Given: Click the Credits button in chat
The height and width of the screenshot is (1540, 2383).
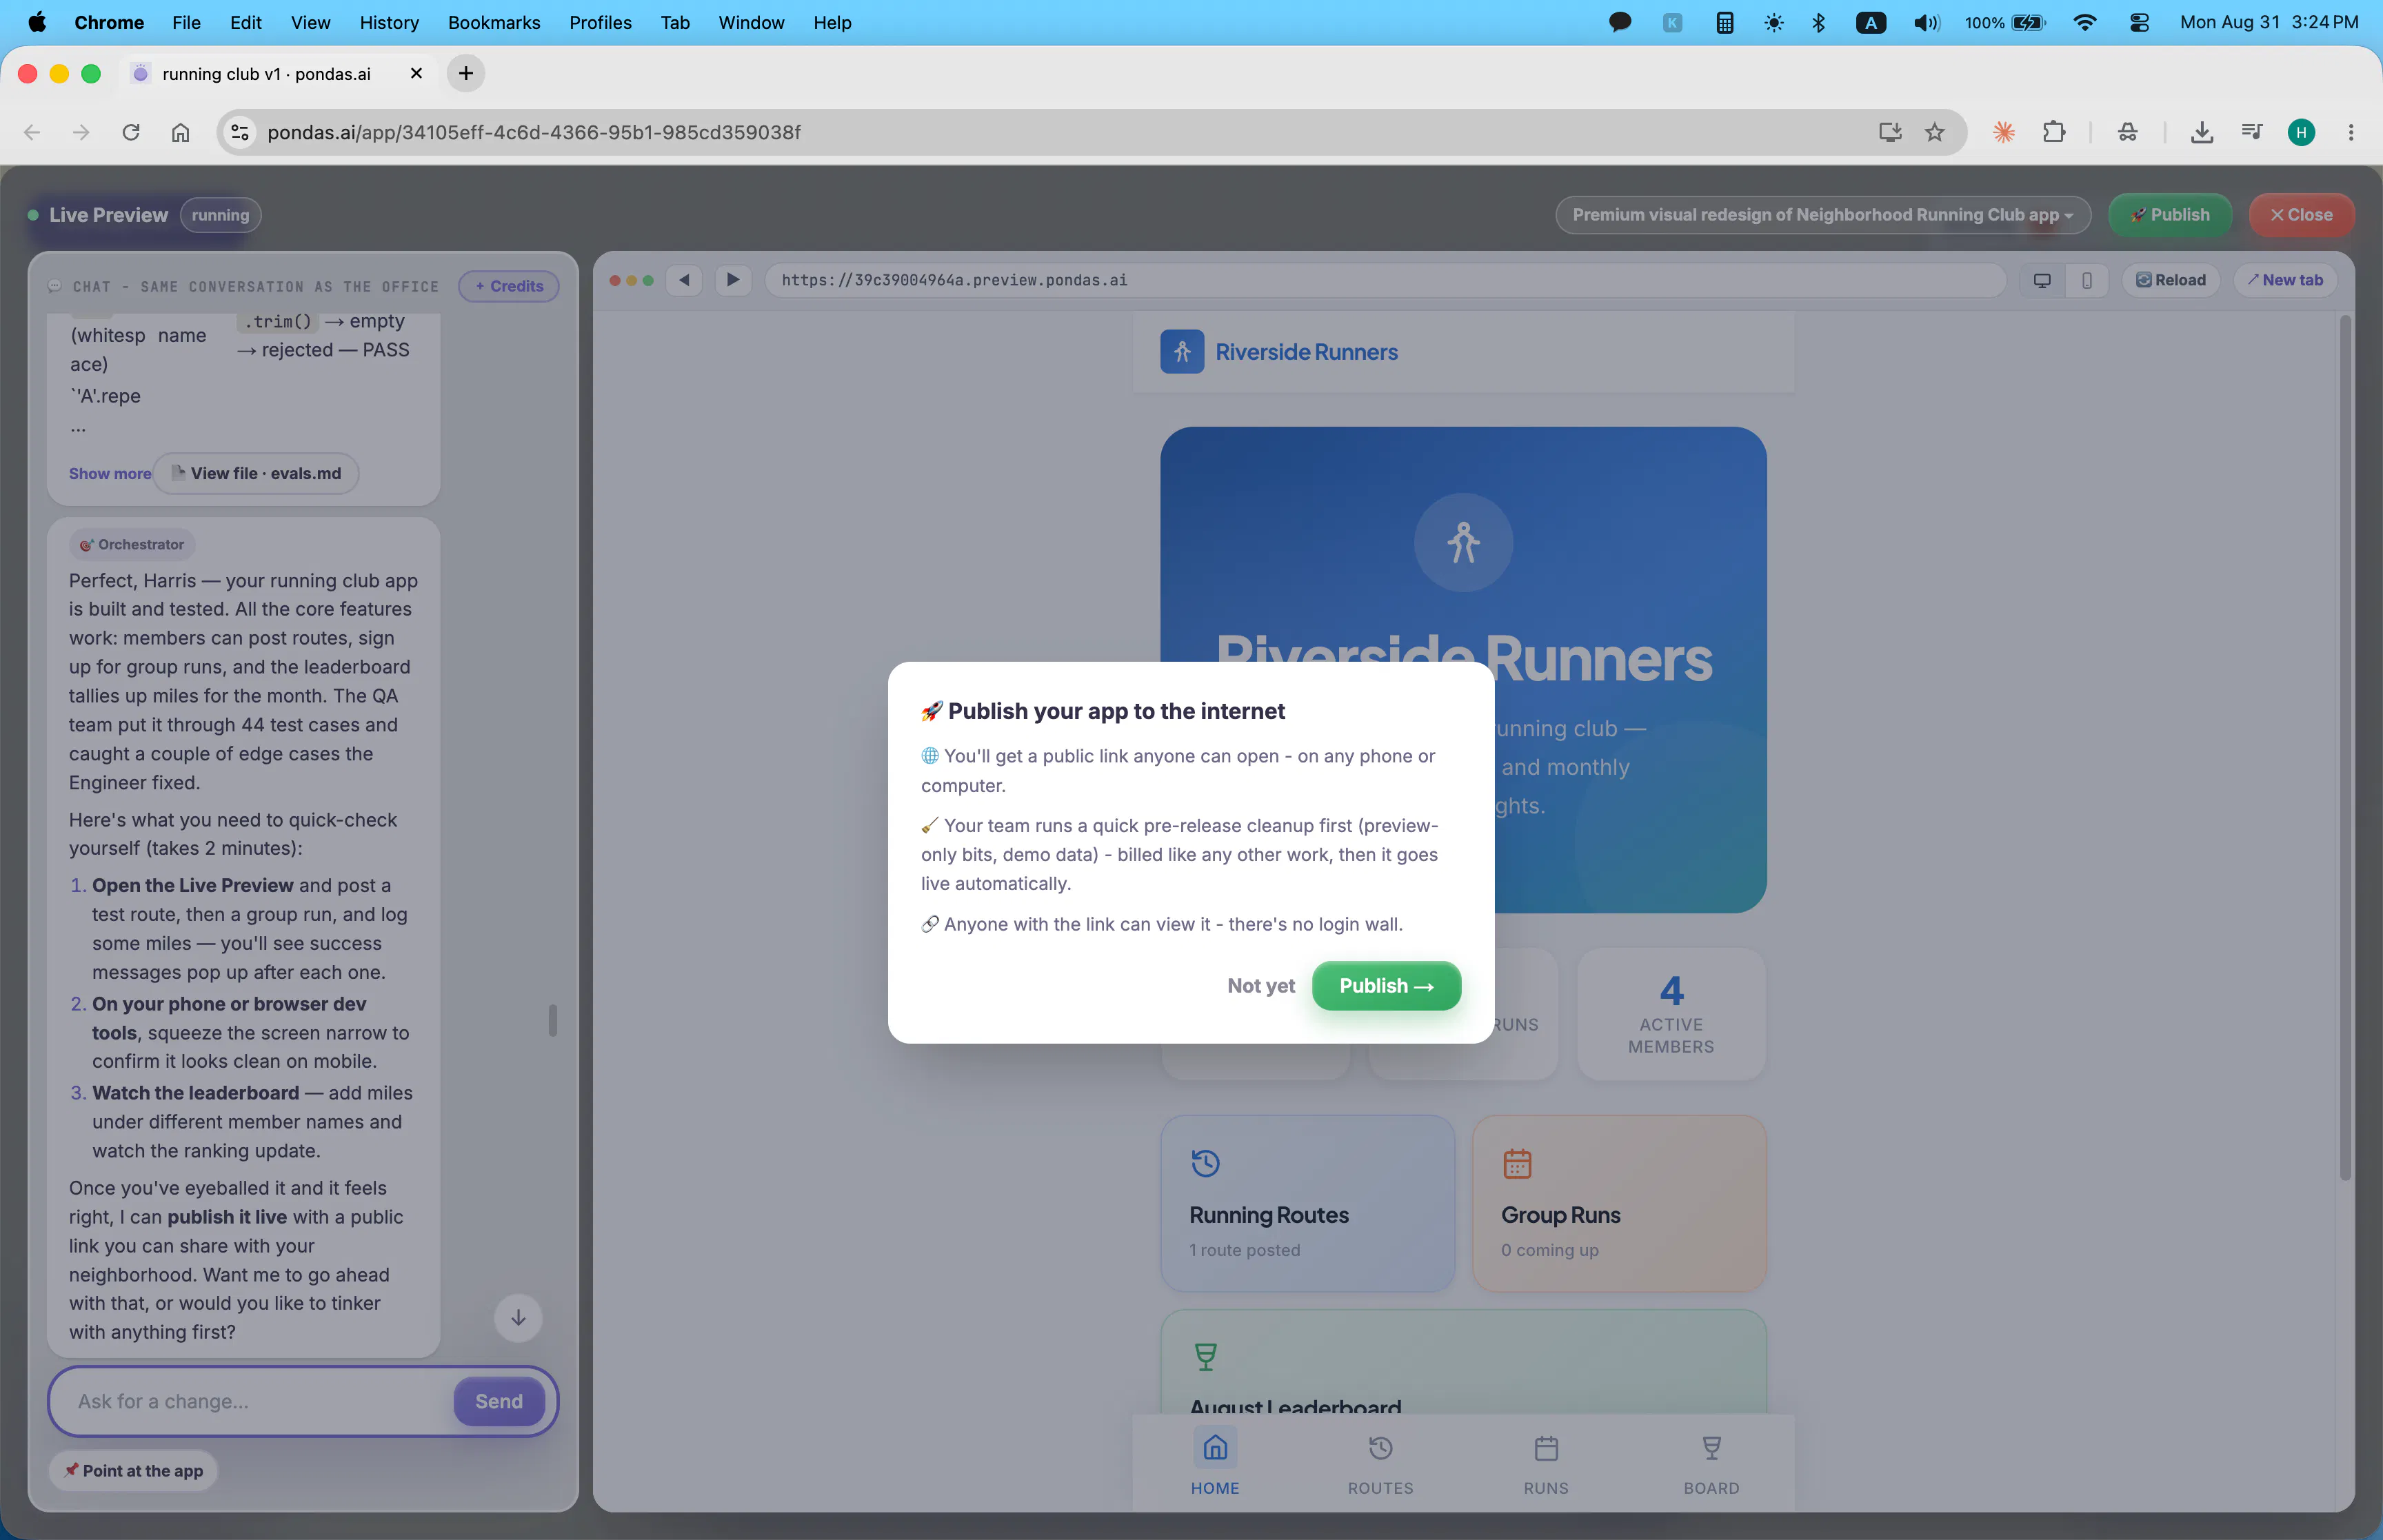Looking at the screenshot, I should pyautogui.click(x=509, y=286).
